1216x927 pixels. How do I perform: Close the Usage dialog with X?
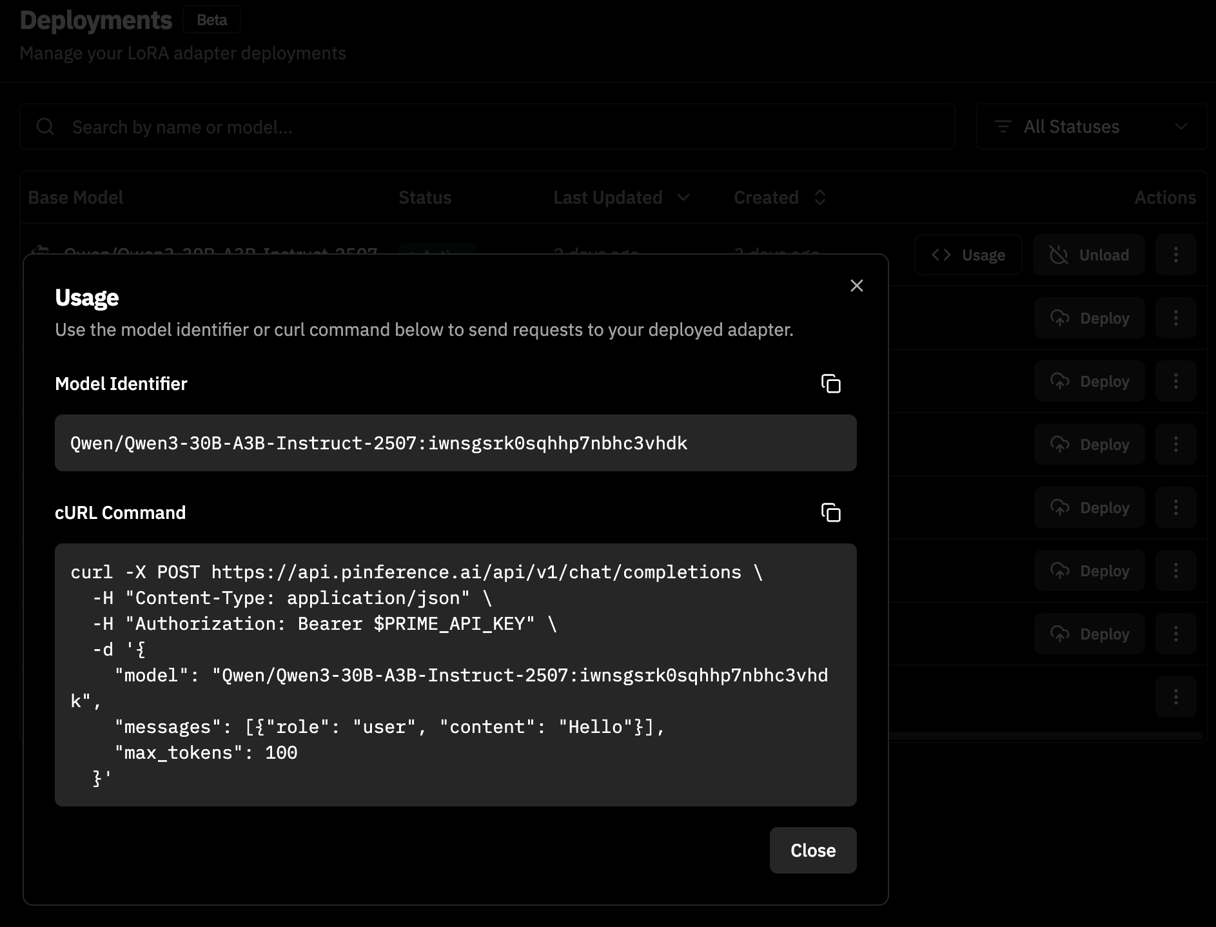tap(856, 286)
